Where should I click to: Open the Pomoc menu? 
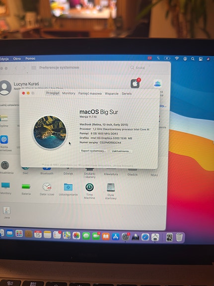click(x=30, y=59)
